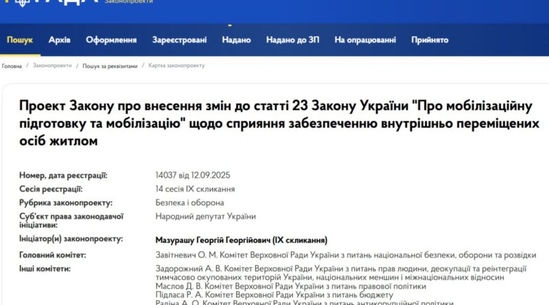Open the Пошук tab

pyautogui.click(x=20, y=40)
